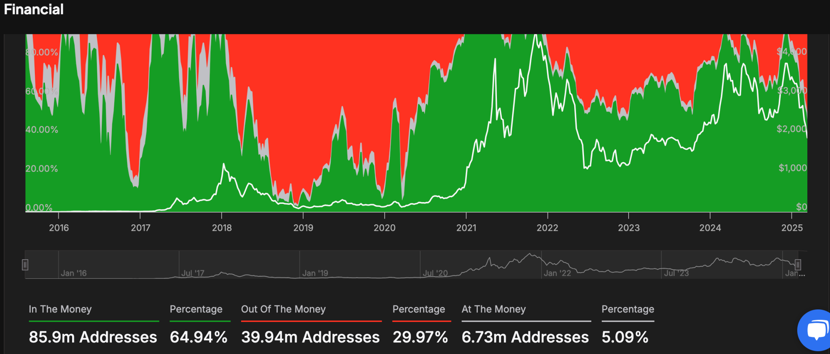The height and width of the screenshot is (354, 830).
Task: Click the 29.97% percentage value
Action: coord(420,337)
